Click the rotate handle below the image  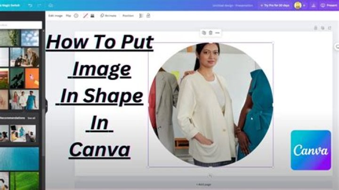(x=210, y=176)
